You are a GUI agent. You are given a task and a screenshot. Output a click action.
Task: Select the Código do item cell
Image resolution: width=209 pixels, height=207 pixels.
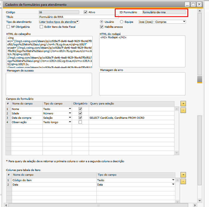pyautogui.click(x=54, y=180)
